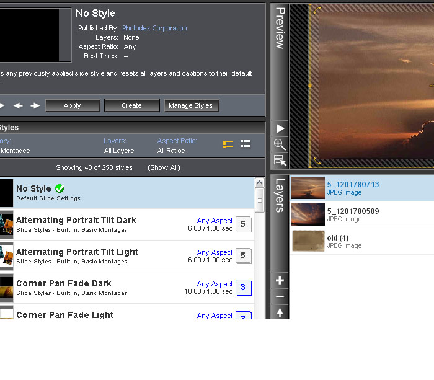434x380 pixels.
Task: Click the layer selection tool icon
Action: 280,161
